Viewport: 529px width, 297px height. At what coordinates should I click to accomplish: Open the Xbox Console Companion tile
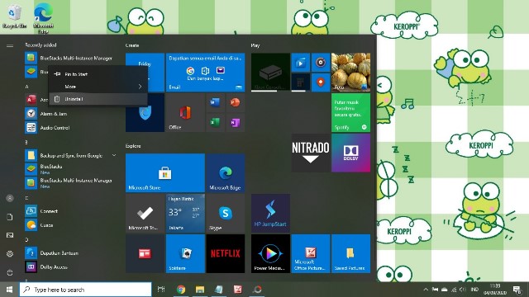[270, 73]
